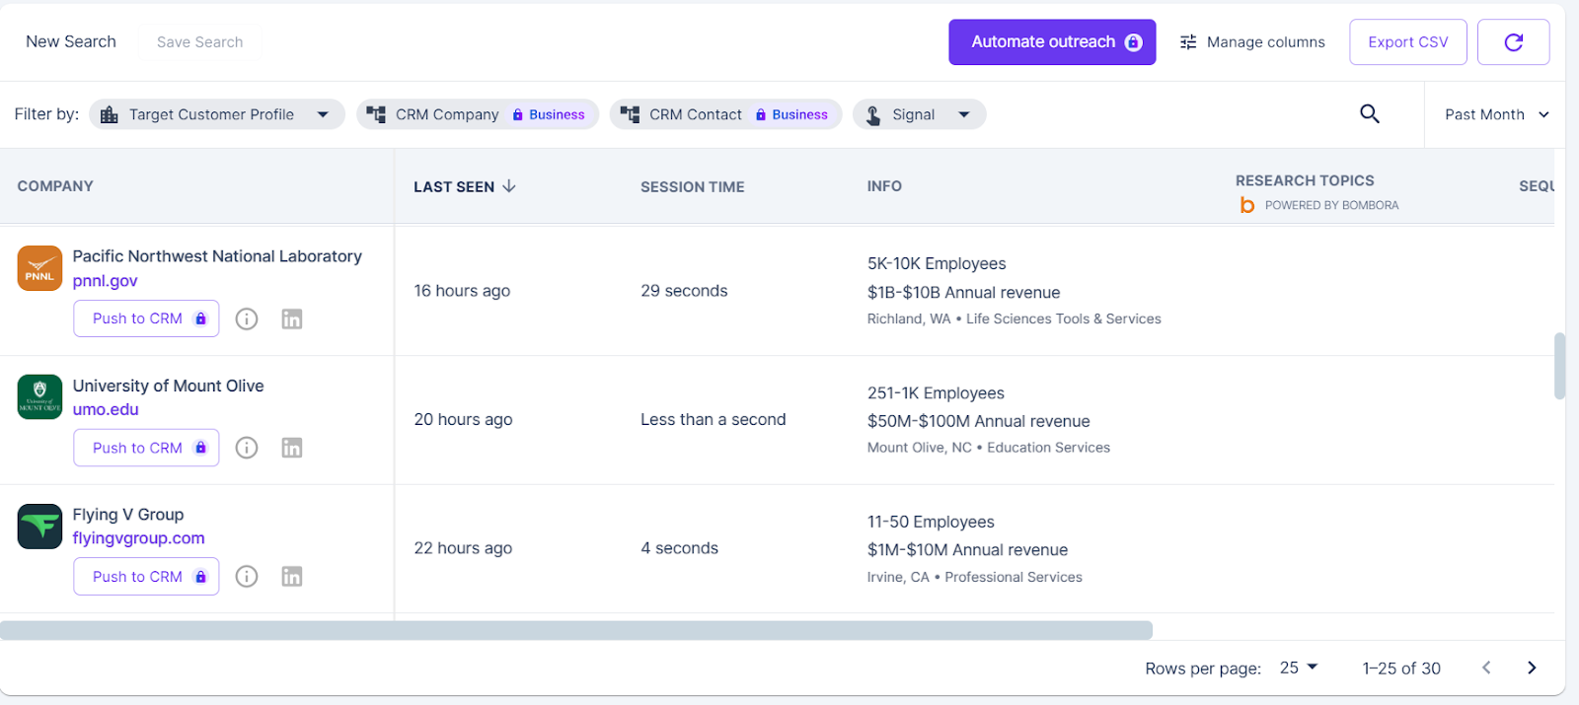Open the search magnifier icon
1579x705 pixels.
point(1369,114)
